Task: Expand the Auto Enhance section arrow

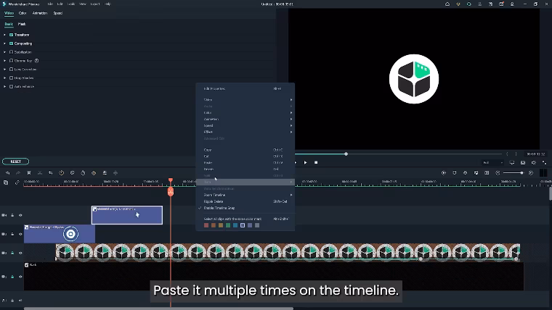Action: pyautogui.click(x=4, y=86)
